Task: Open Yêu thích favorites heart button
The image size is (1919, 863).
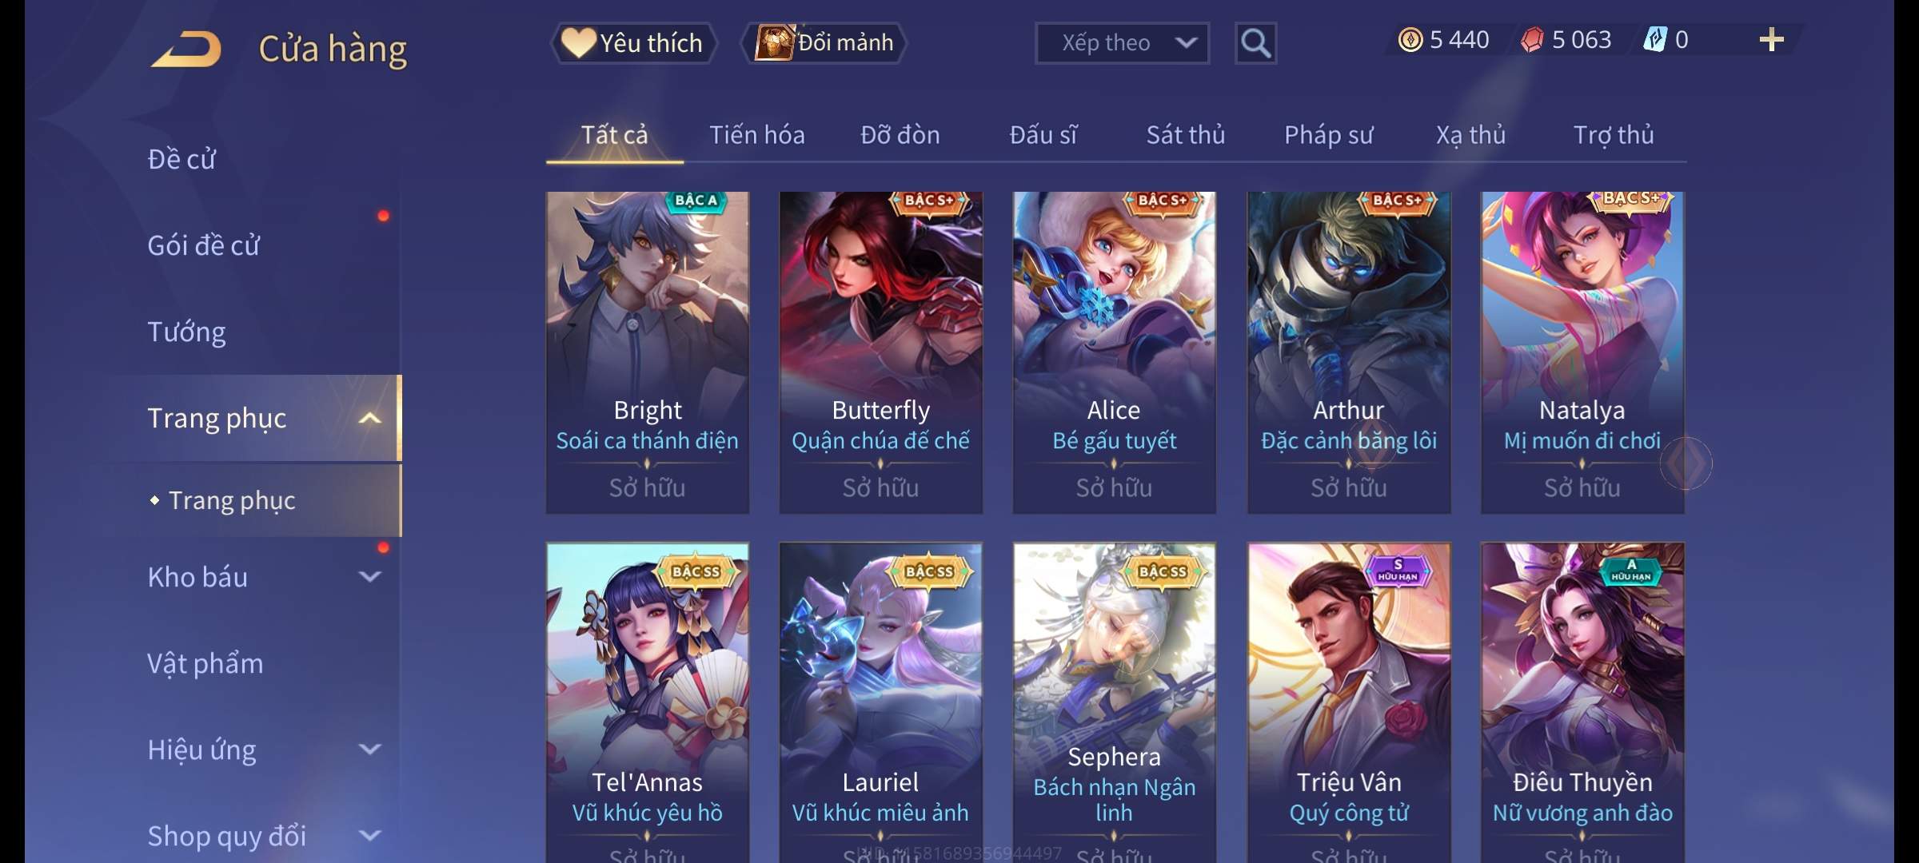Action: pyautogui.click(x=633, y=42)
